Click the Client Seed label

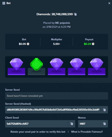(x=12, y=118)
